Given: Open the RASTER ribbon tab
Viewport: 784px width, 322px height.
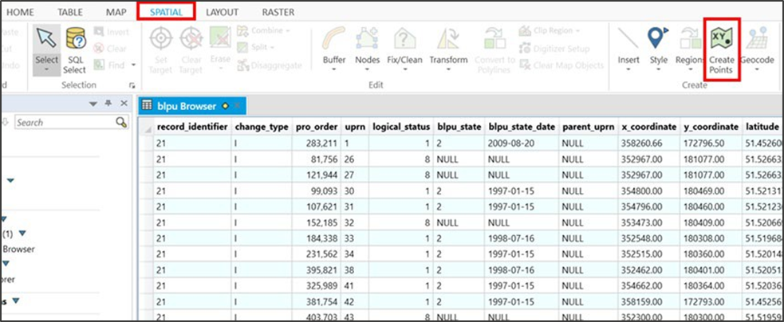Looking at the screenshot, I should point(278,12).
